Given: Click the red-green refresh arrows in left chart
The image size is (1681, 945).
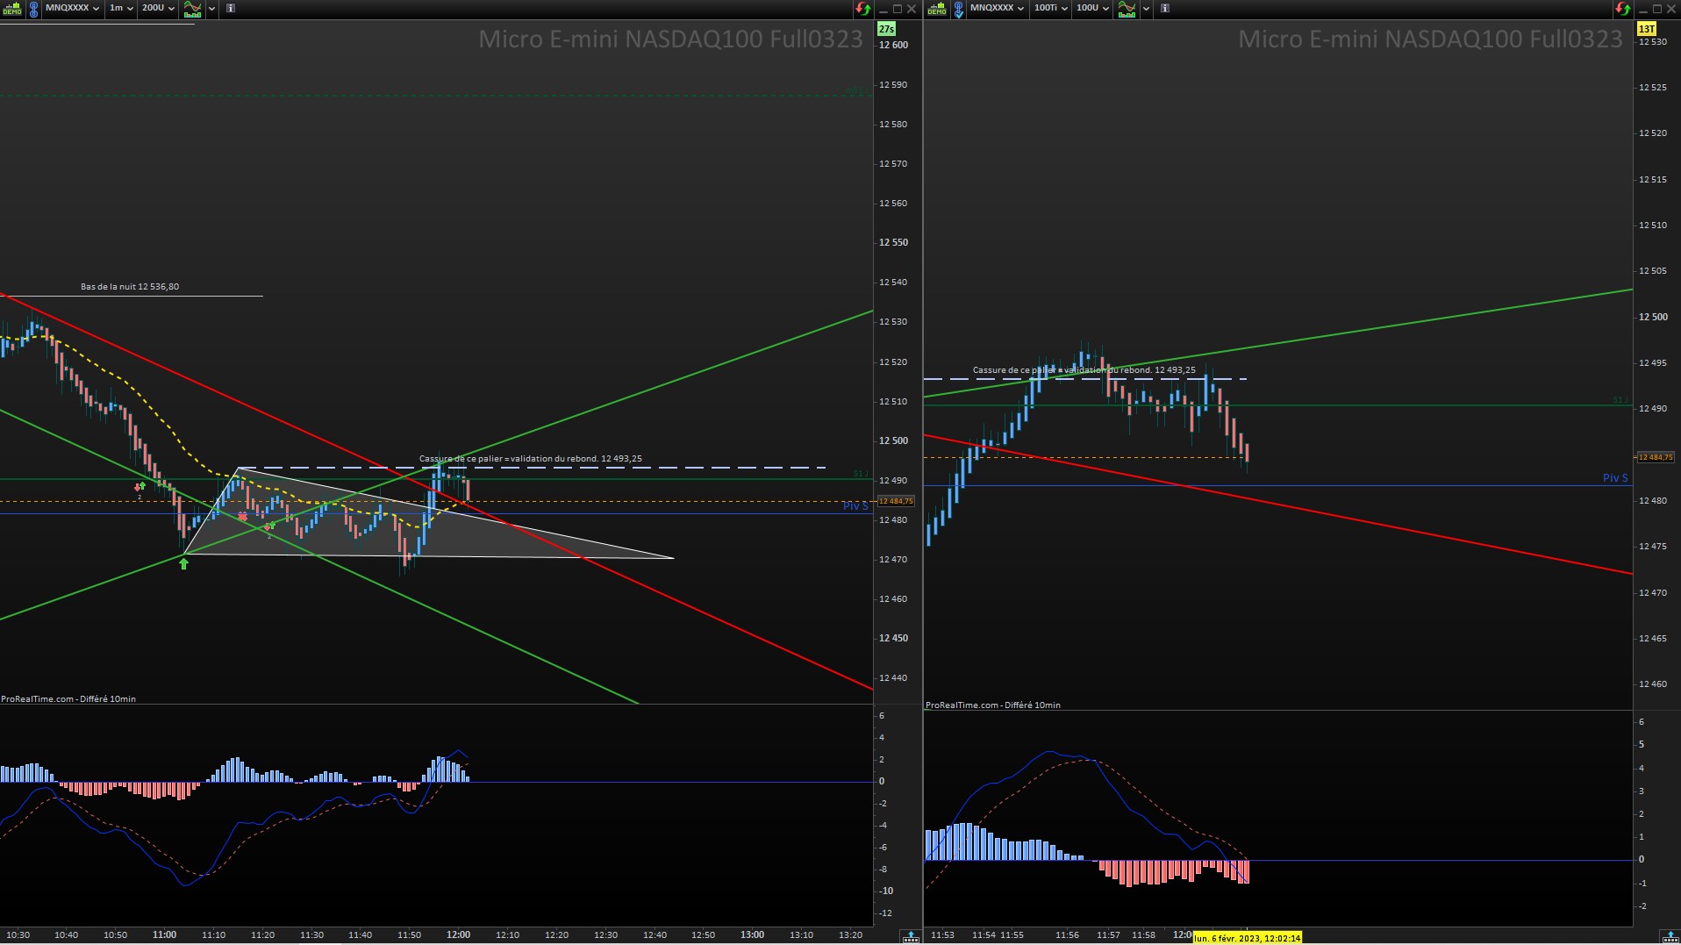Looking at the screenshot, I should (863, 9).
